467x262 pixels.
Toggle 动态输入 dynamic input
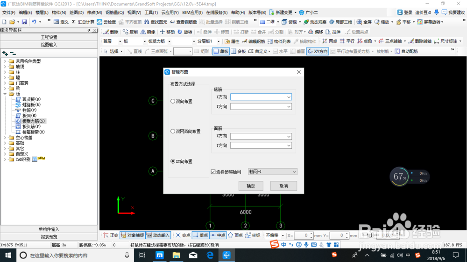point(158,235)
